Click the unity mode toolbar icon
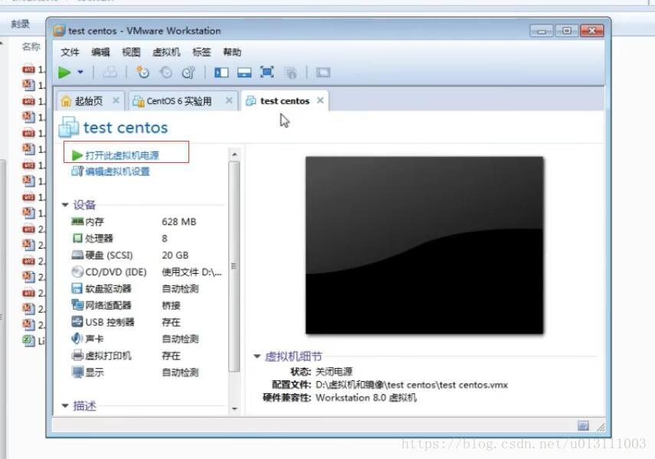 (x=291, y=73)
